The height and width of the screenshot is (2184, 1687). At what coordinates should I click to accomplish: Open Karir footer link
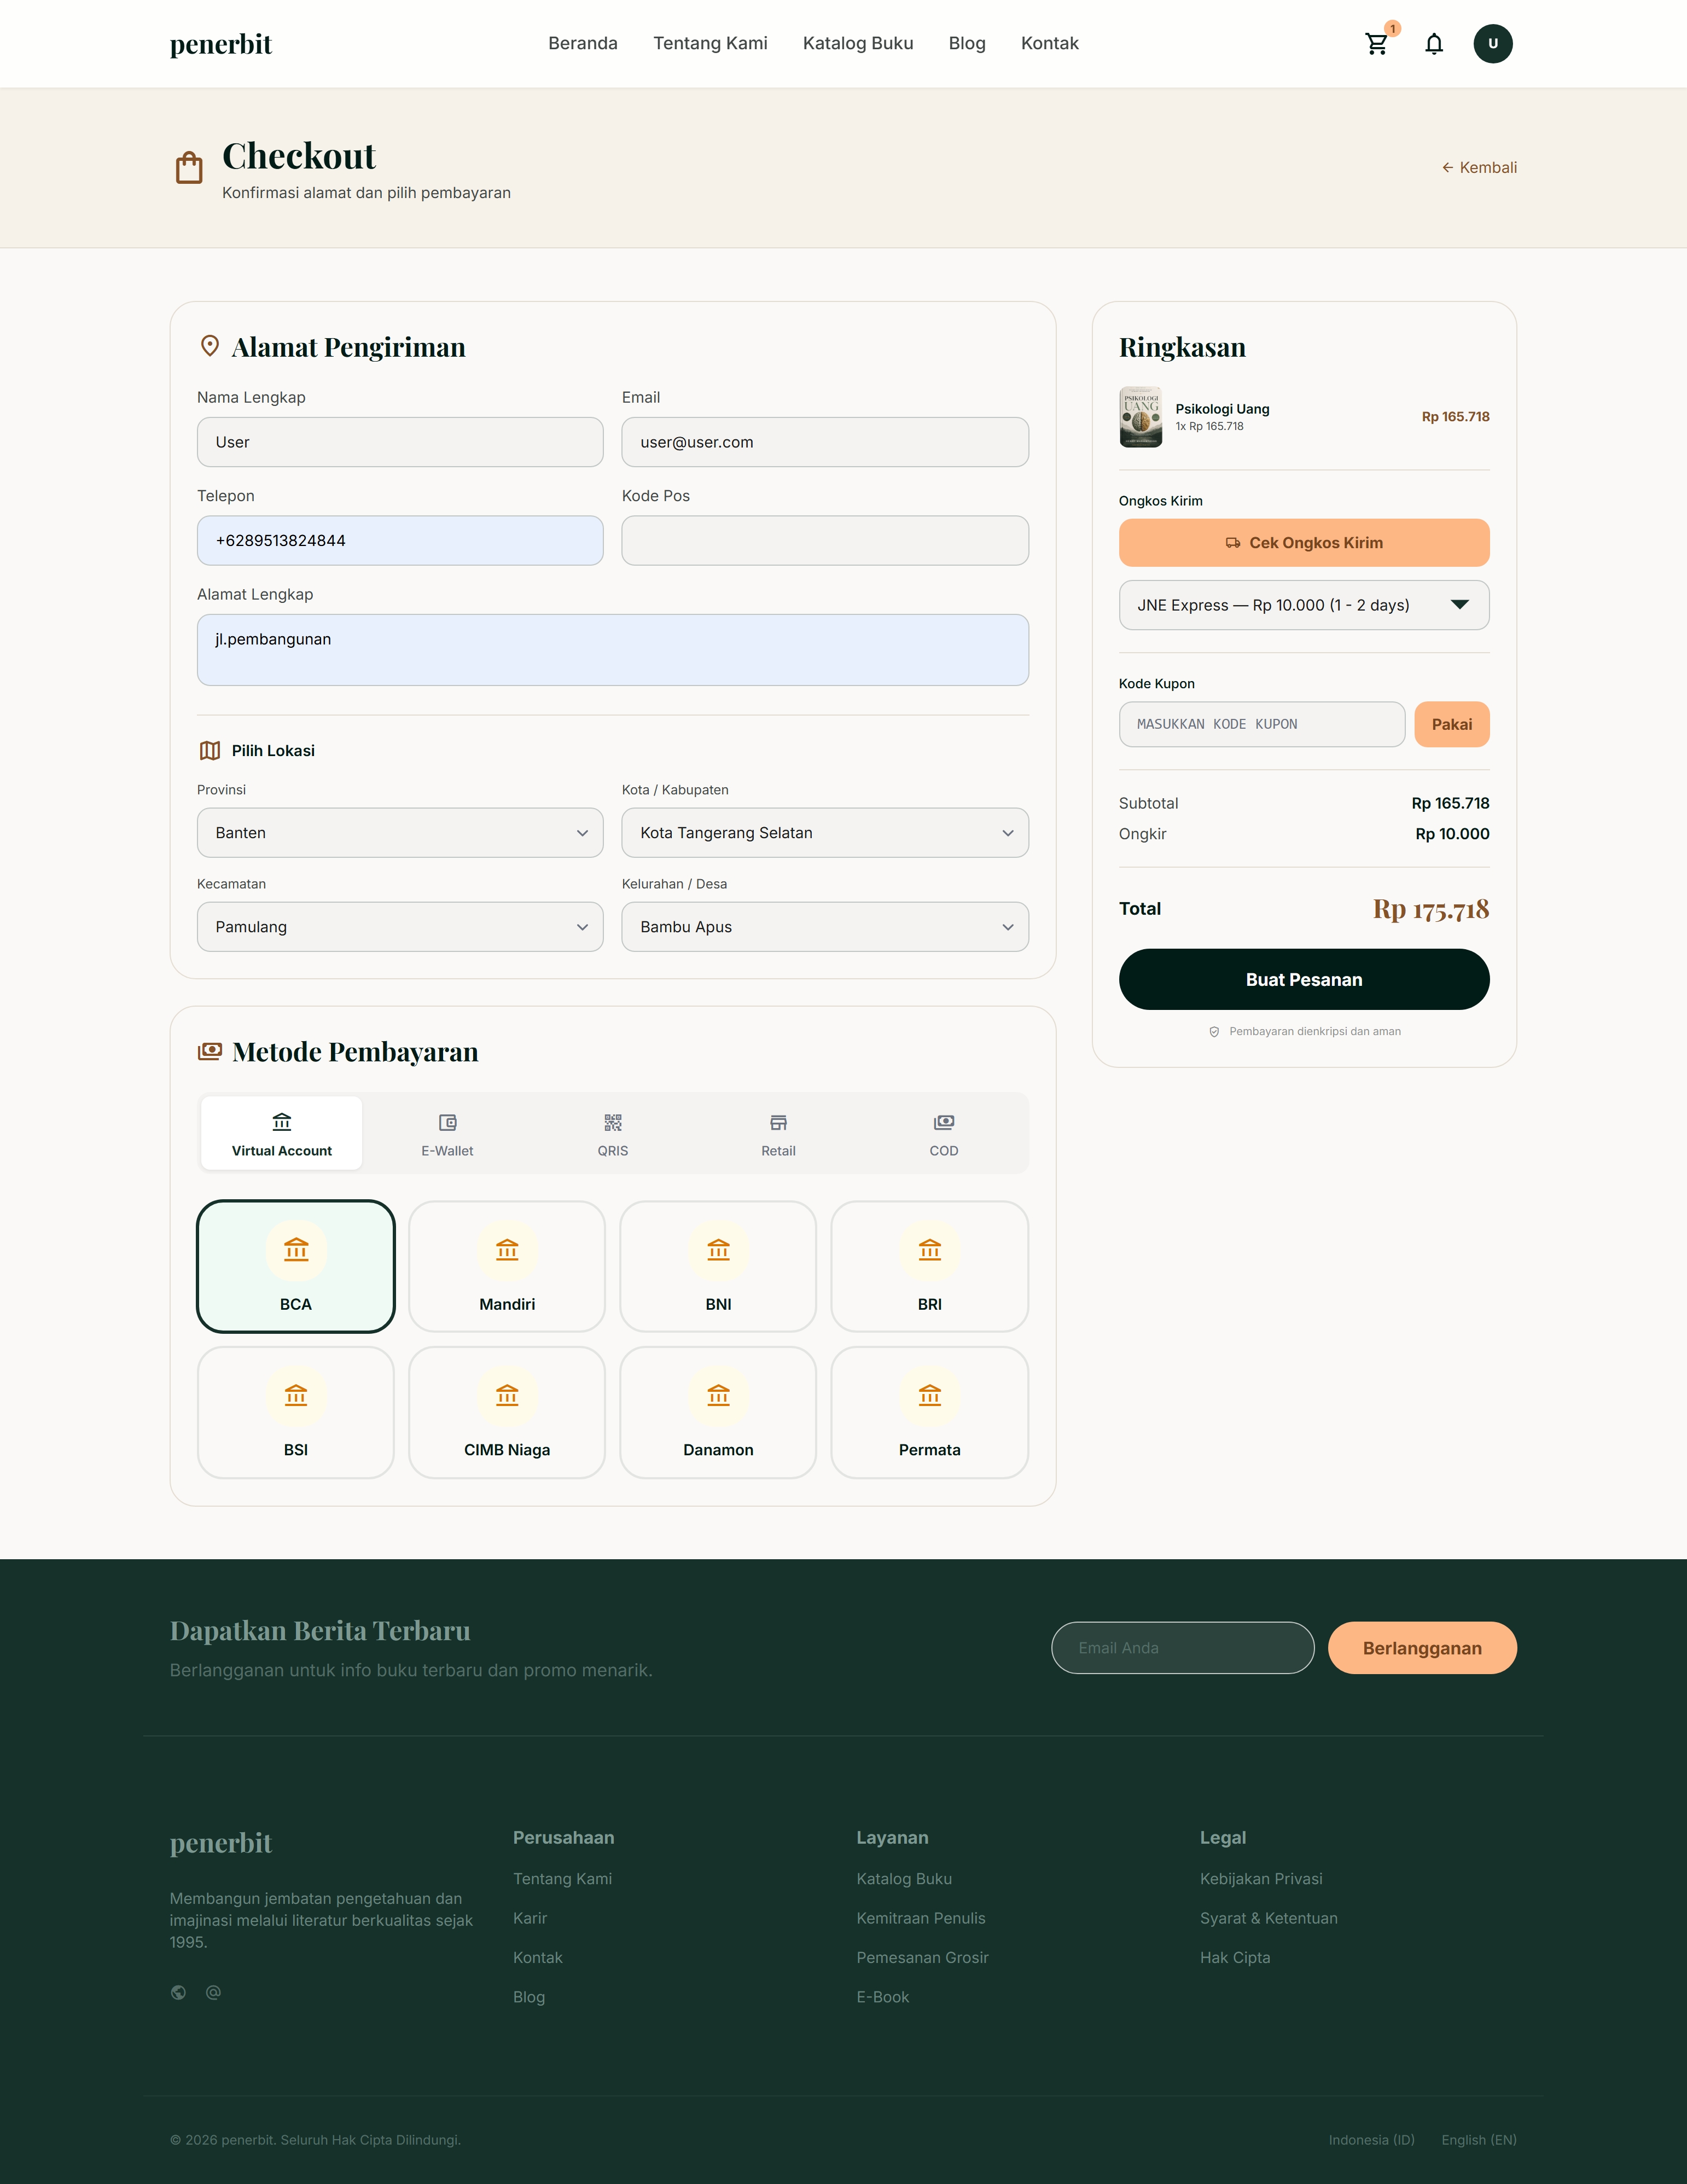click(x=530, y=1918)
